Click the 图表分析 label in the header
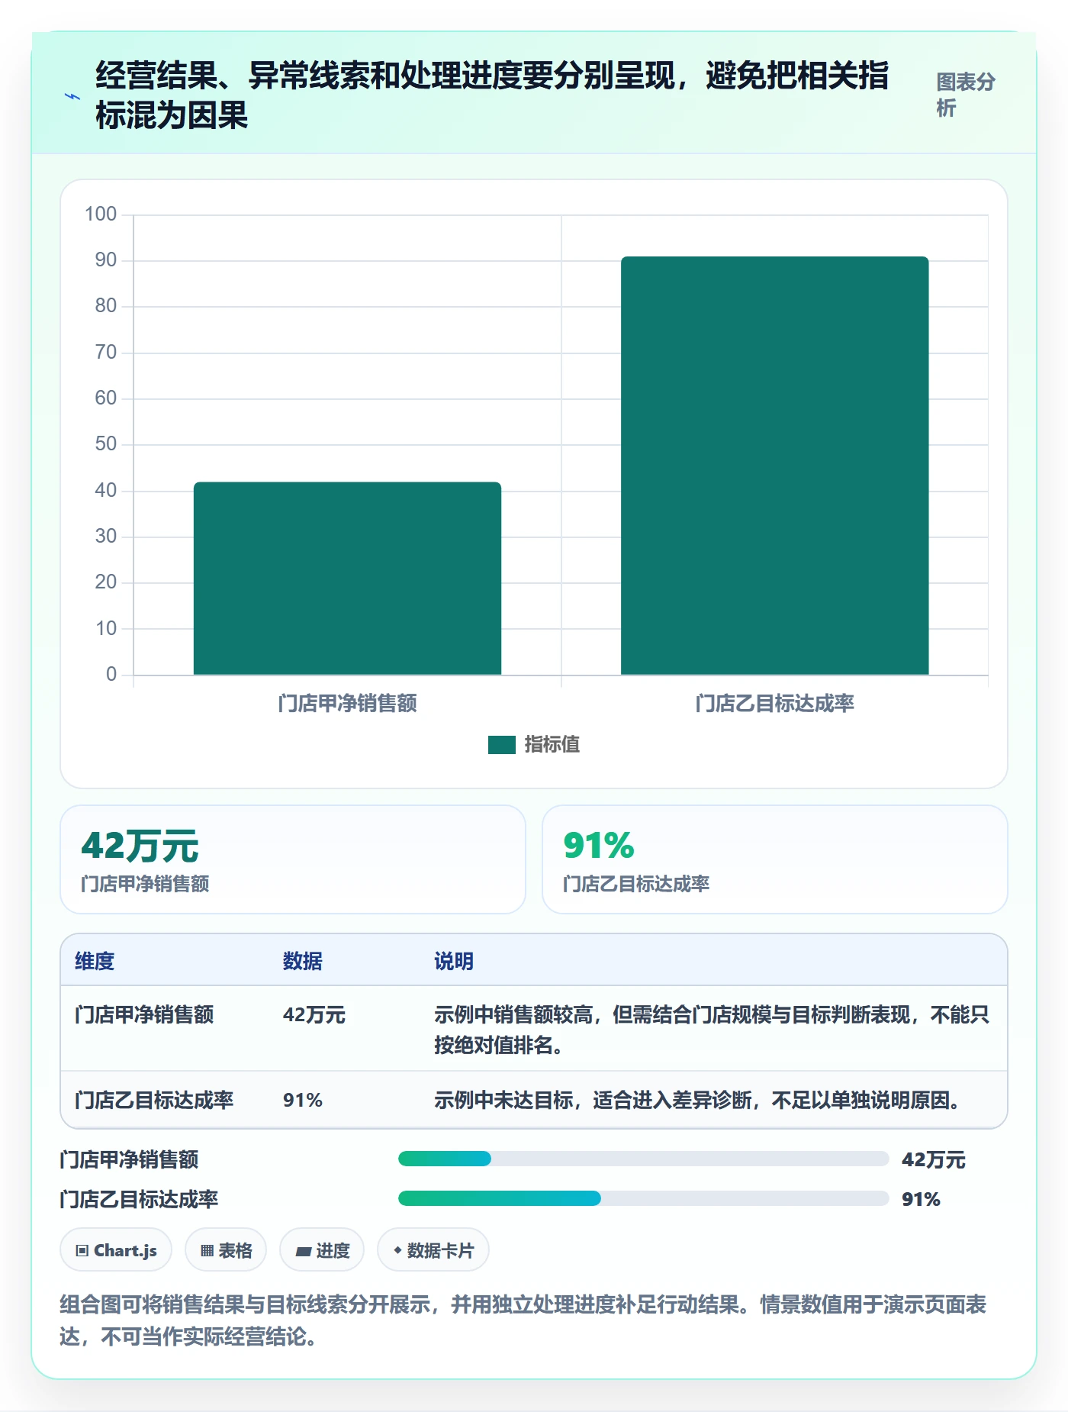 (x=966, y=95)
